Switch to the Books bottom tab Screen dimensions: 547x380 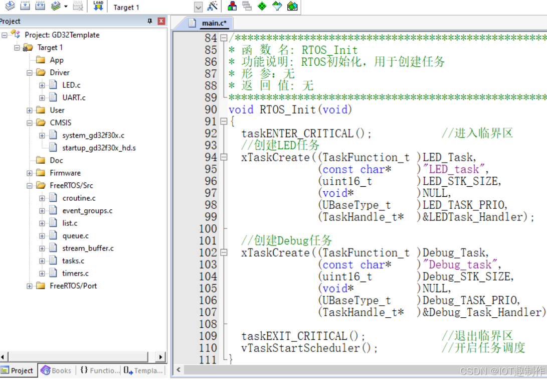[57, 370]
